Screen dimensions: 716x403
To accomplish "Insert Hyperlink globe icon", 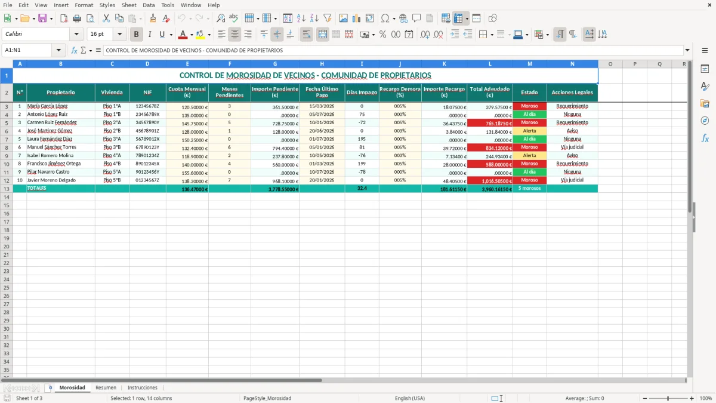I will point(404,19).
